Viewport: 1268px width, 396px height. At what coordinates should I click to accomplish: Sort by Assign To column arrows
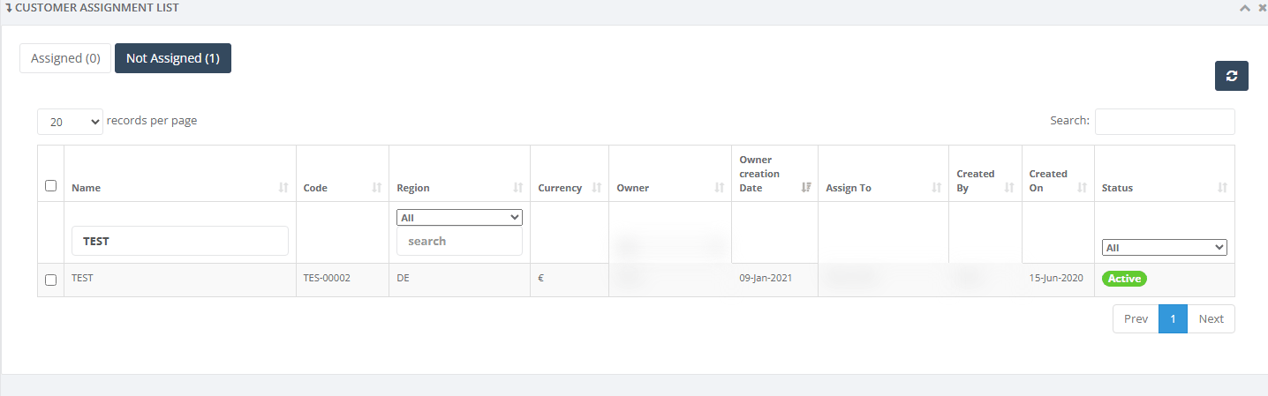(x=937, y=188)
